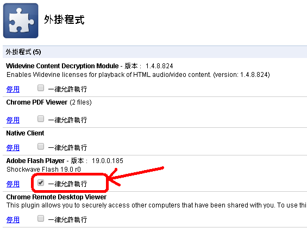Disable the Chrome Remote Desktop Viewer plugin
The image size is (307, 234).
(x=13, y=220)
